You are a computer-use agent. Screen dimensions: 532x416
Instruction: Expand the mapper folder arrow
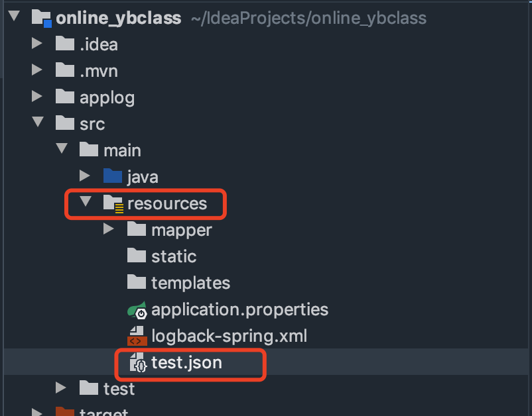[108, 229]
